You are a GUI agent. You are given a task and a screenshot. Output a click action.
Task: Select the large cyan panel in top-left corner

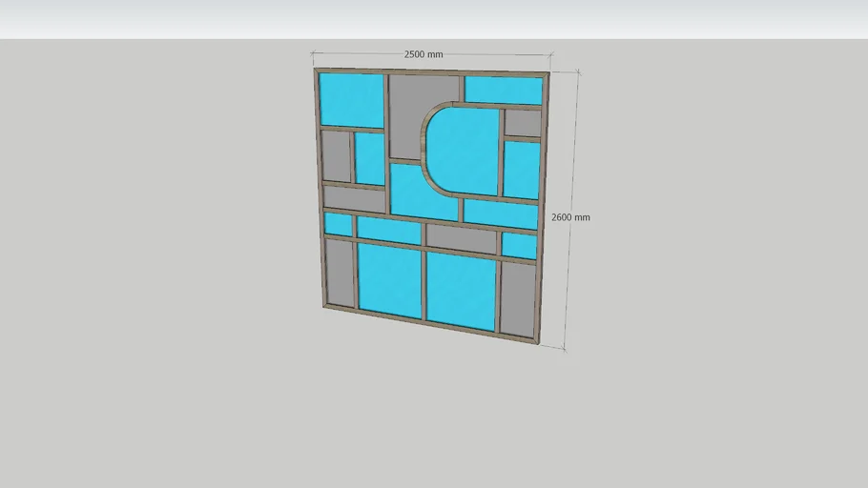pyautogui.click(x=350, y=99)
